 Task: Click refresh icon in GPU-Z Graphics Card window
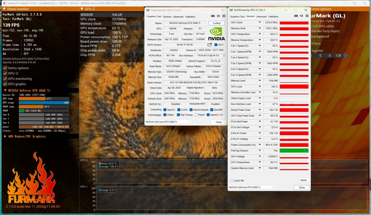[x=218, y=16]
